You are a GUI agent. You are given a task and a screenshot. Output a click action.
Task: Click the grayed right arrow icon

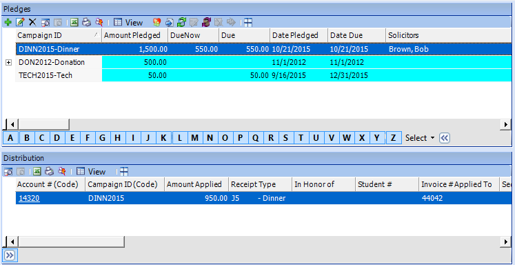click(231, 22)
